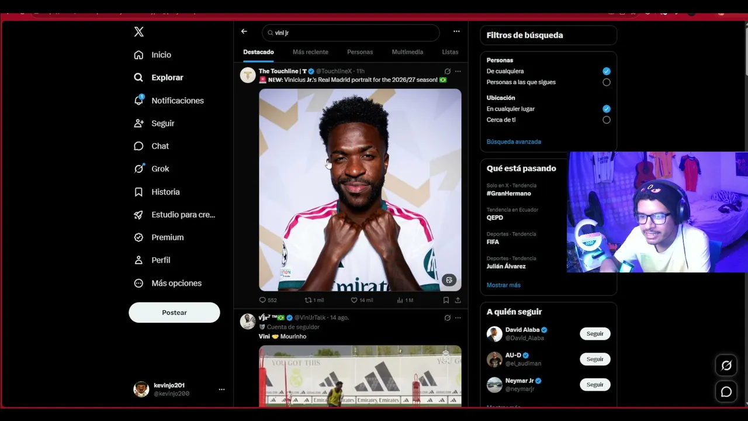Open Historia bookmark in sidebar
Image resolution: width=748 pixels, height=421 pixels.
coord(157,192)
